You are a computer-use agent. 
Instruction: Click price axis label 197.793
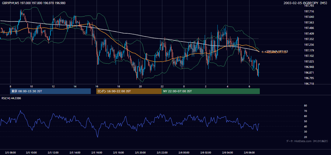309,6
